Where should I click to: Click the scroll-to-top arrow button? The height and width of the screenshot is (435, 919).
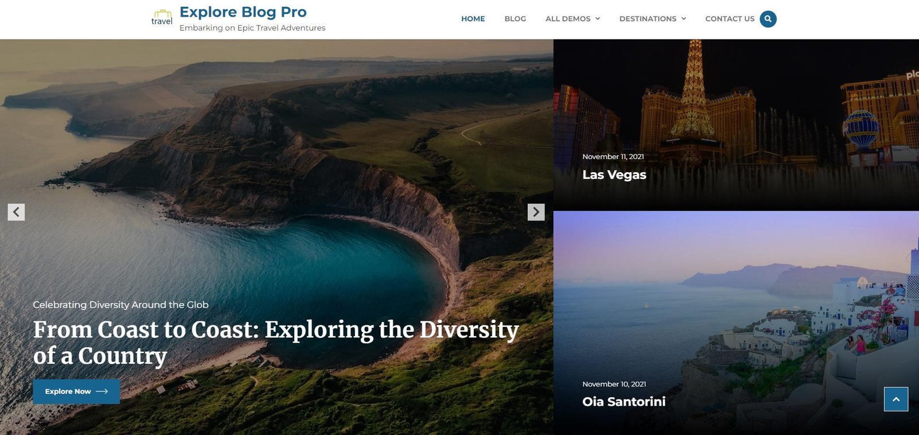click(x=896, y=399)
